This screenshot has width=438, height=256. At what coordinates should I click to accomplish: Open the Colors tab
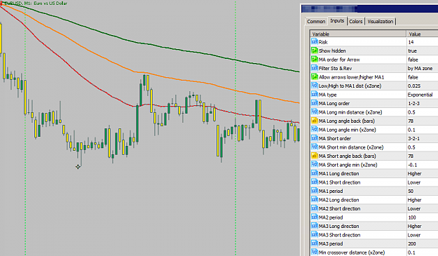click(x=355, y=21)
